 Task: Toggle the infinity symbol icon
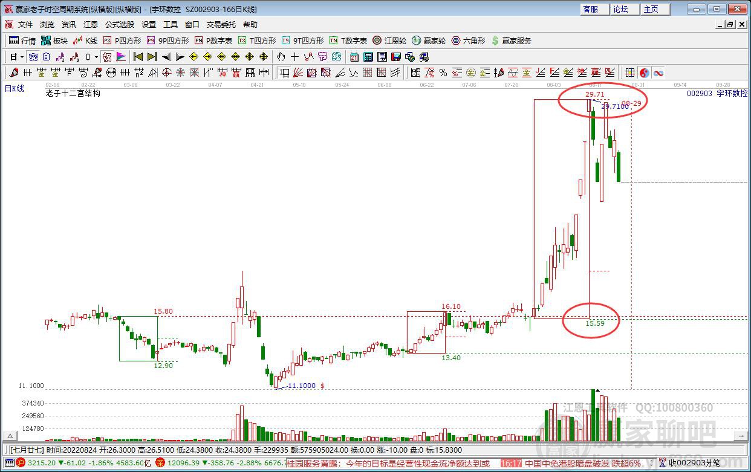point(658,73)
